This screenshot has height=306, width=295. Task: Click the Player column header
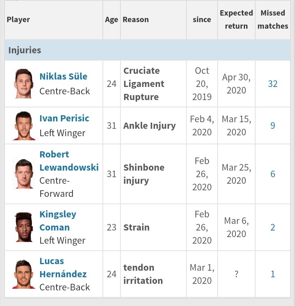click(x=18, y=20)
